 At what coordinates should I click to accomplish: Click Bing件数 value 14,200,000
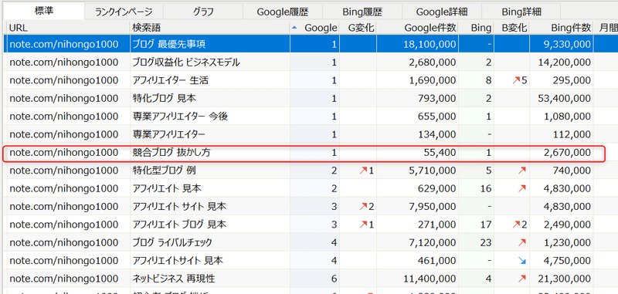point(564,63)
